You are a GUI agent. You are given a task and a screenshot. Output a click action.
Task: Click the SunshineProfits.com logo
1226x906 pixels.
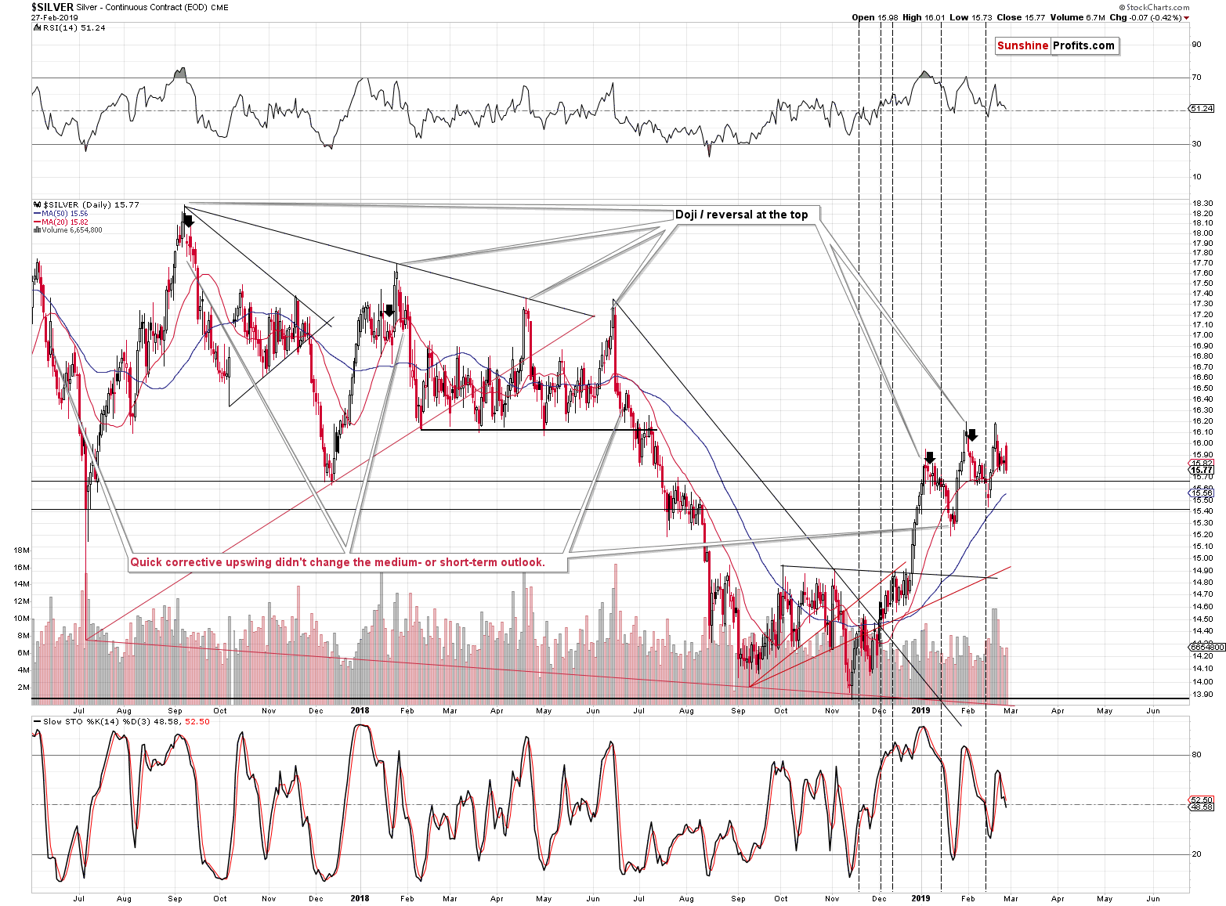coord(1056,45)
